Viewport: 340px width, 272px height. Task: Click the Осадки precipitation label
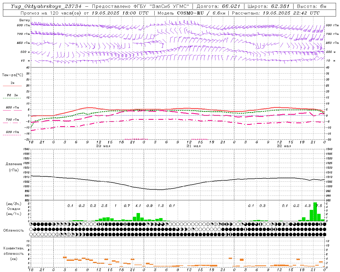(14, 209)
